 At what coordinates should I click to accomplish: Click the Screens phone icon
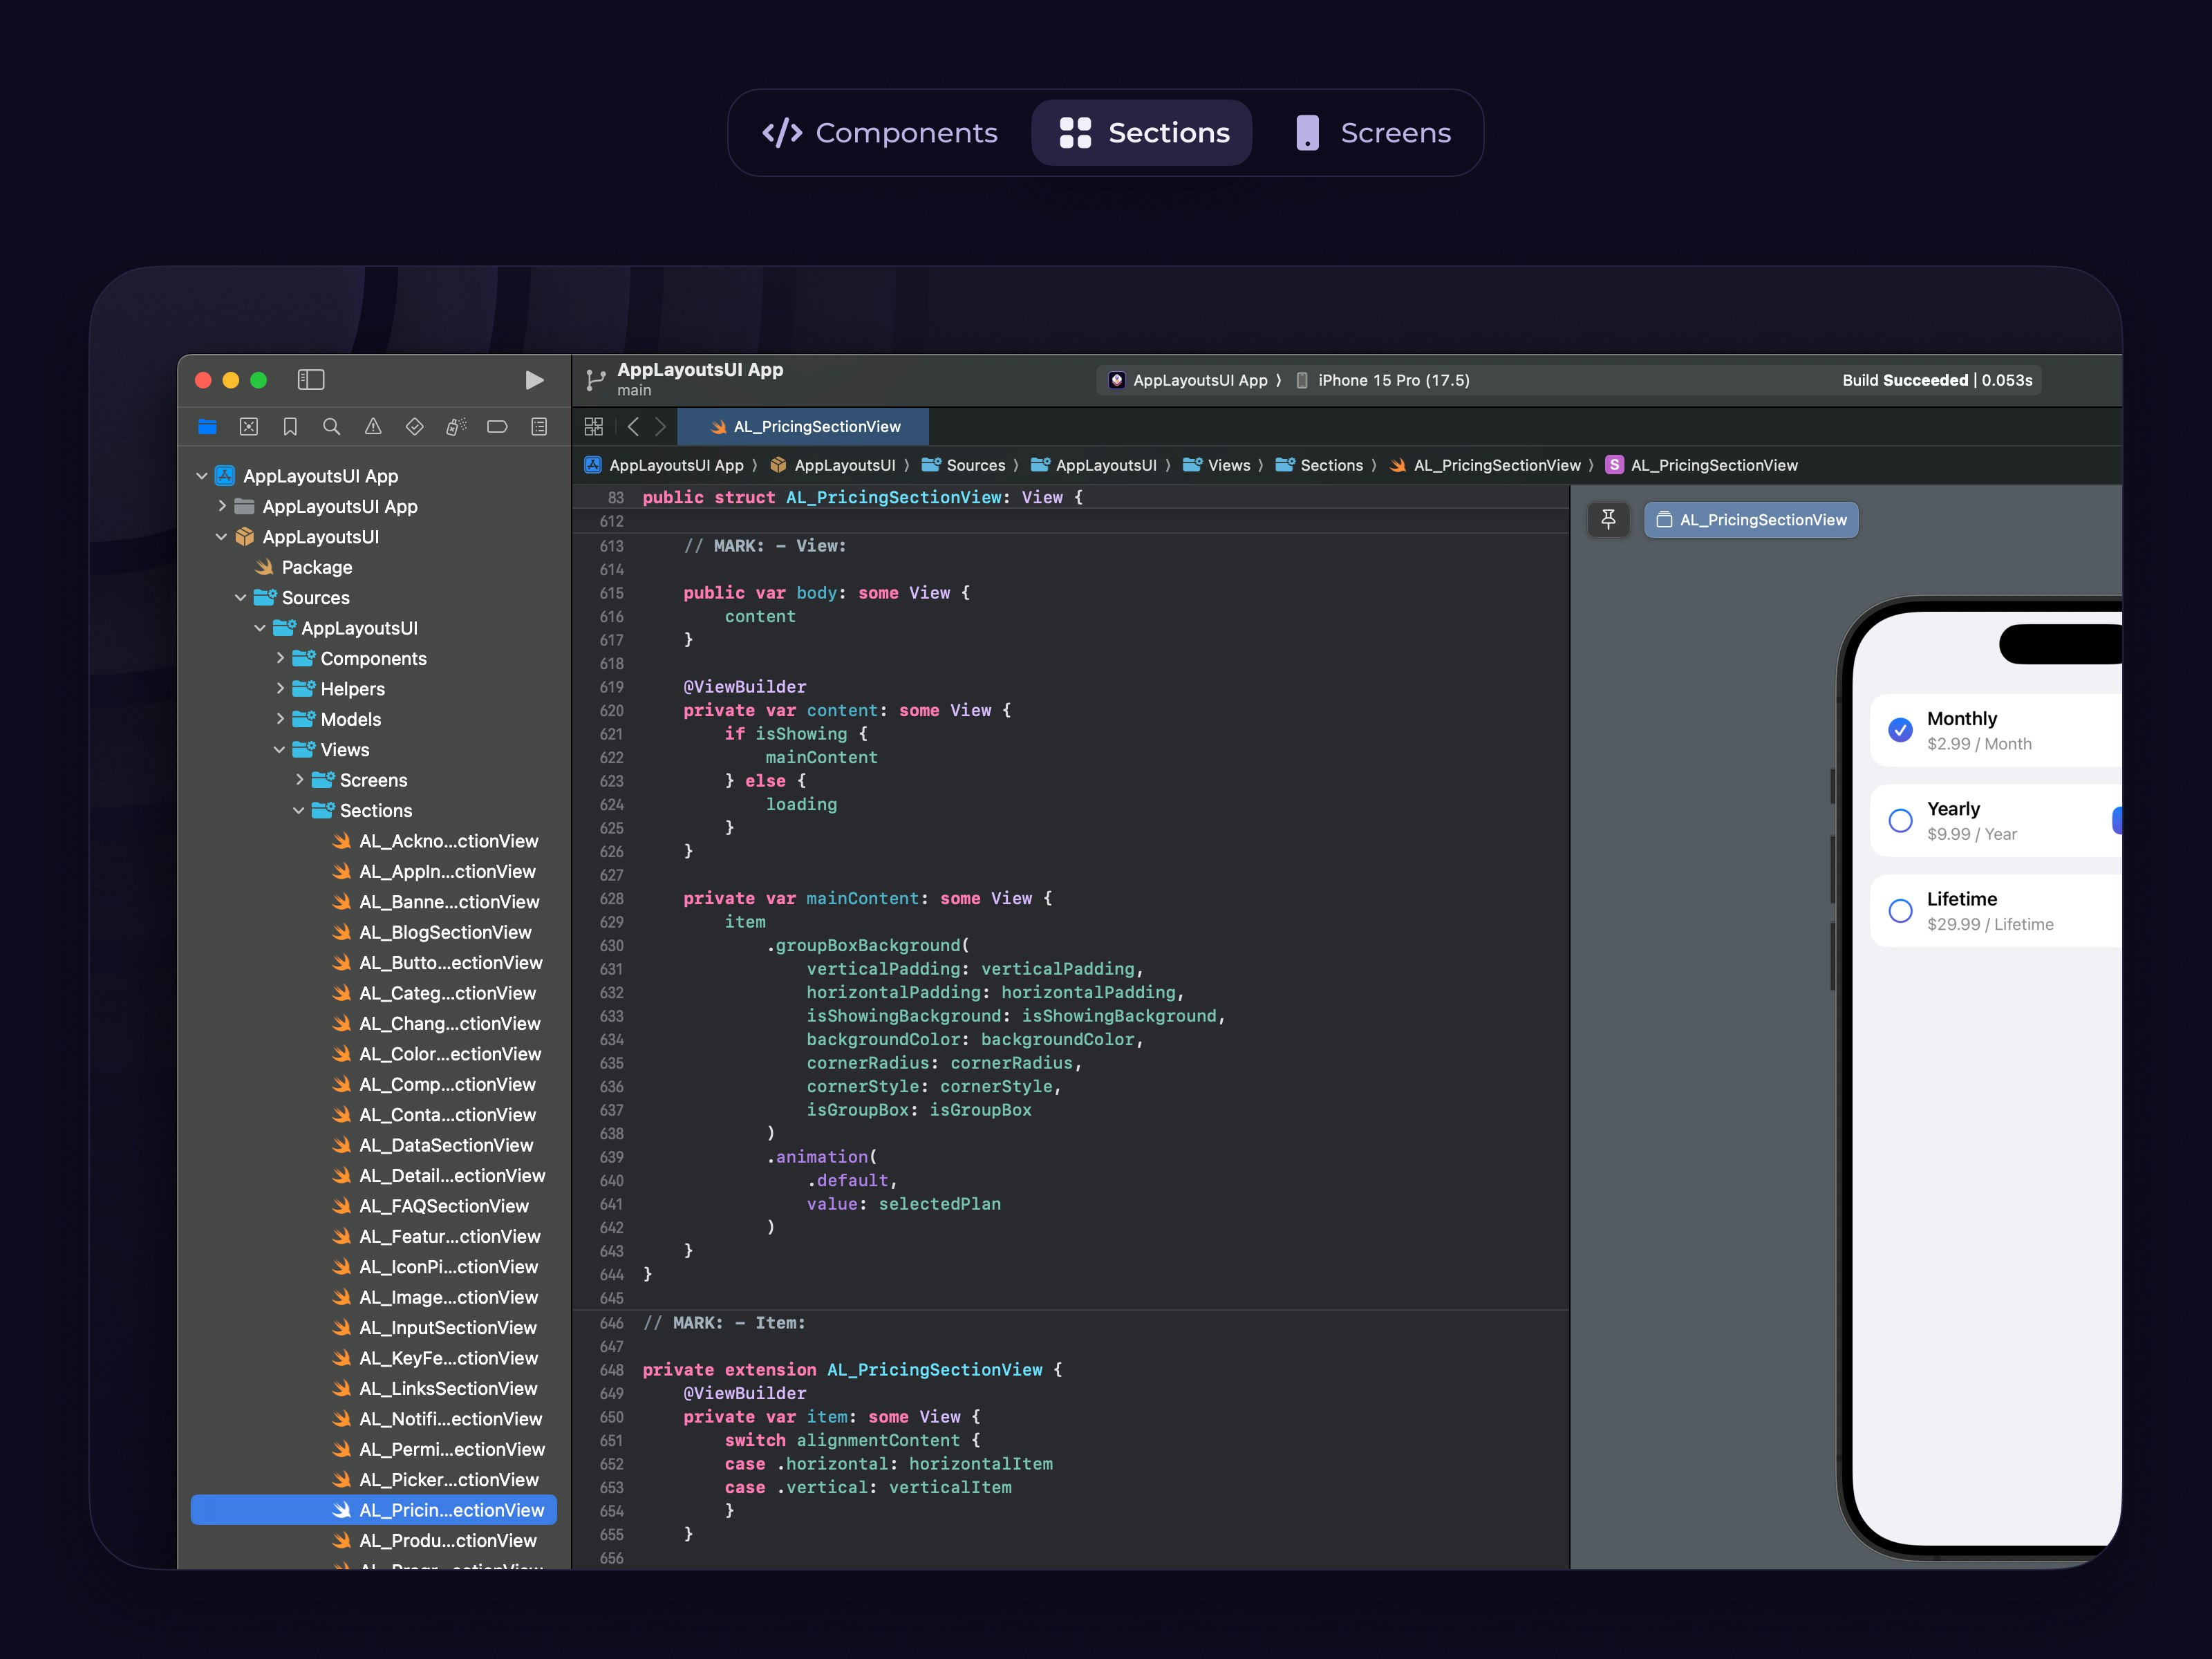click(1307, 133)
